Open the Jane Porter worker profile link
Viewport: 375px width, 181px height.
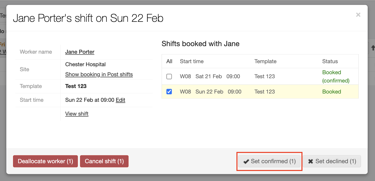click(x=80, y=52)
